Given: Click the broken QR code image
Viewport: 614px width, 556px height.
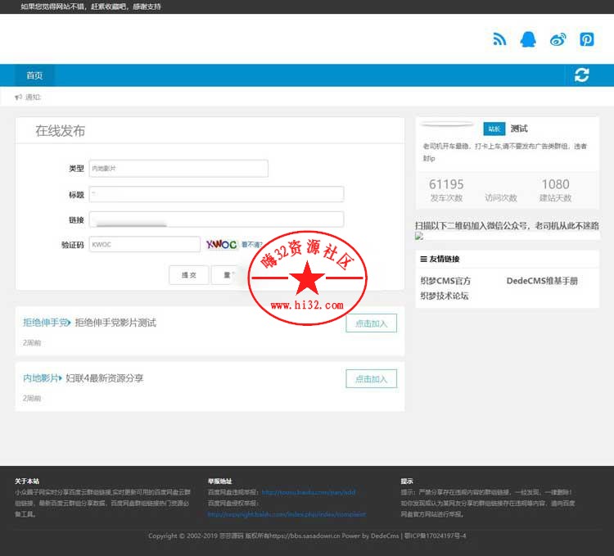Looking at the screenshot, I should [419, 236].
